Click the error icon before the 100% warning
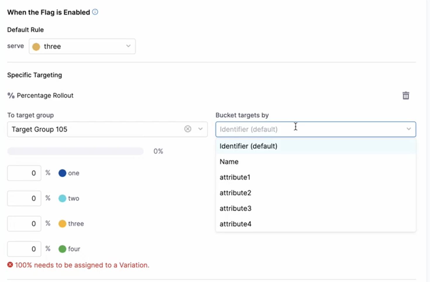 point(10,265)
